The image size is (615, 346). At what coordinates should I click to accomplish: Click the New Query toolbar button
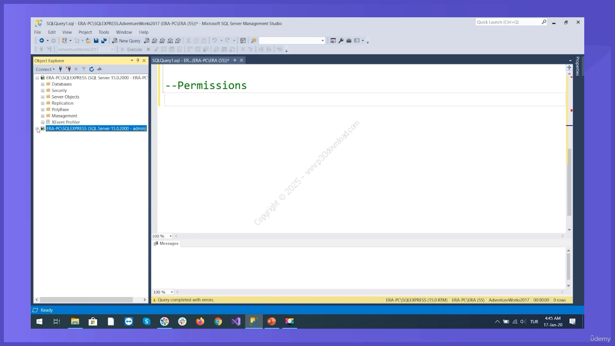[126, 41]
